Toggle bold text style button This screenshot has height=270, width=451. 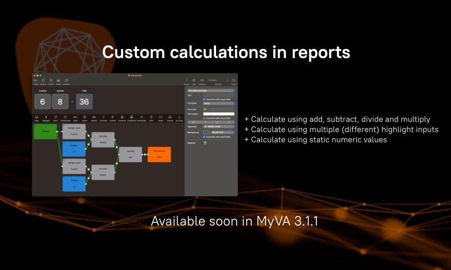[x=193, y=122]
